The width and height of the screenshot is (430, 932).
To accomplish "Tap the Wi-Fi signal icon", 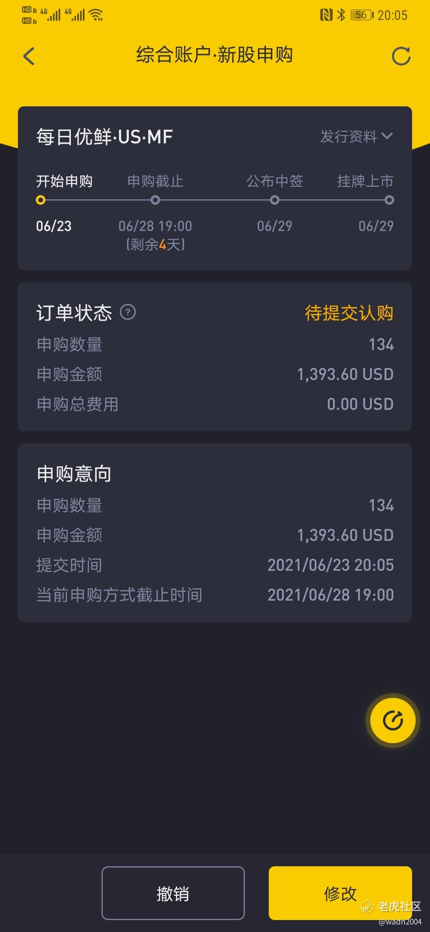I will pos(96,15).
